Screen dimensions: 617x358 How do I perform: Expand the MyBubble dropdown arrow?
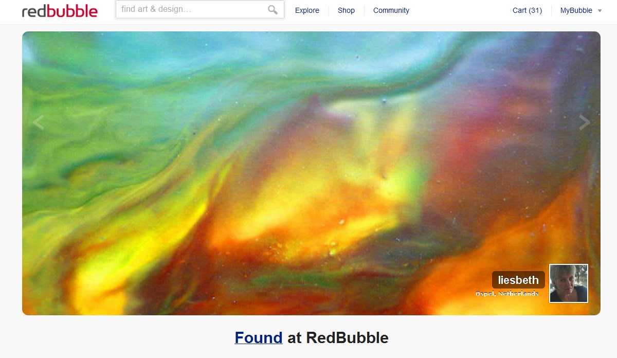tap(600, 11)
